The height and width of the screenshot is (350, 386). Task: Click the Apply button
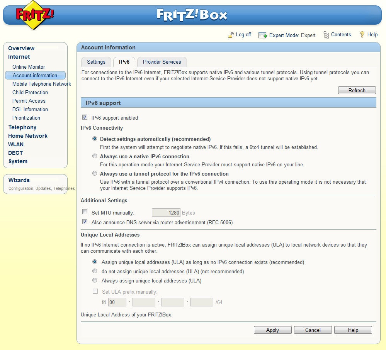click(x=272, y=330)
